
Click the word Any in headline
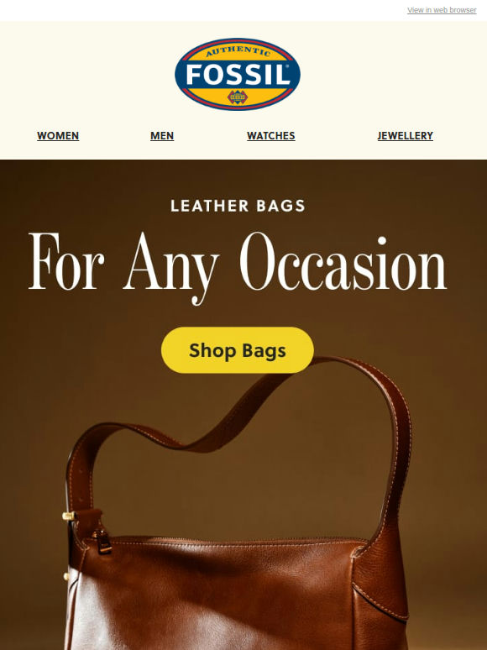click(x=170, y=267)
